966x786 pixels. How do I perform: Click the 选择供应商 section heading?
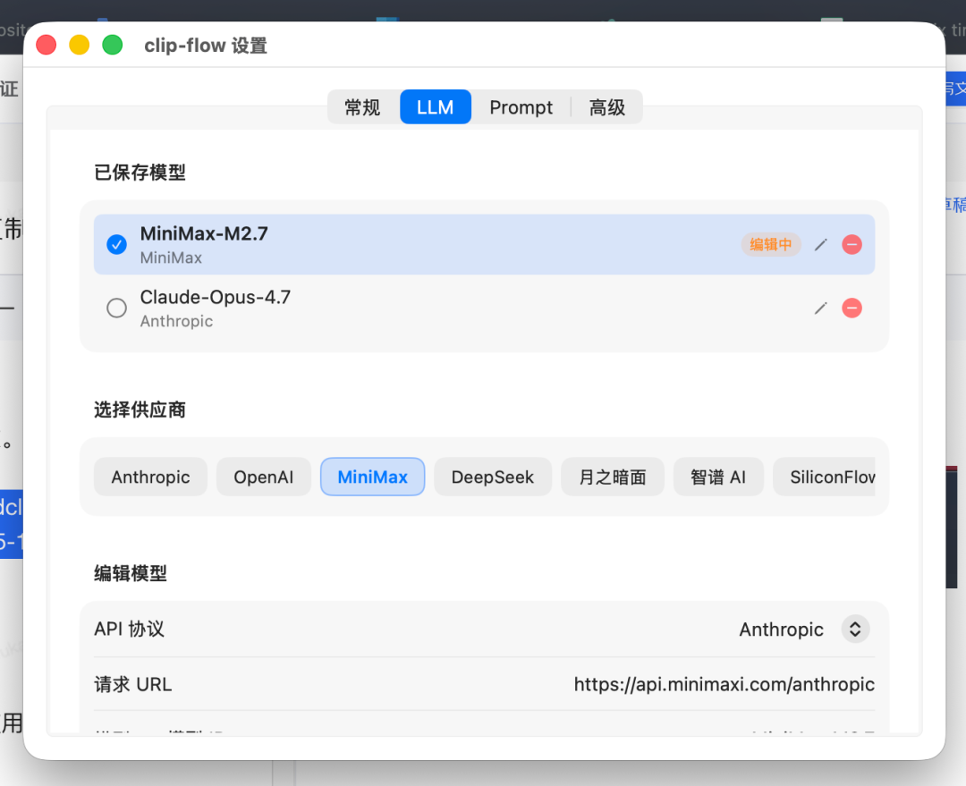pyautogui.click(x=140, y=410)
